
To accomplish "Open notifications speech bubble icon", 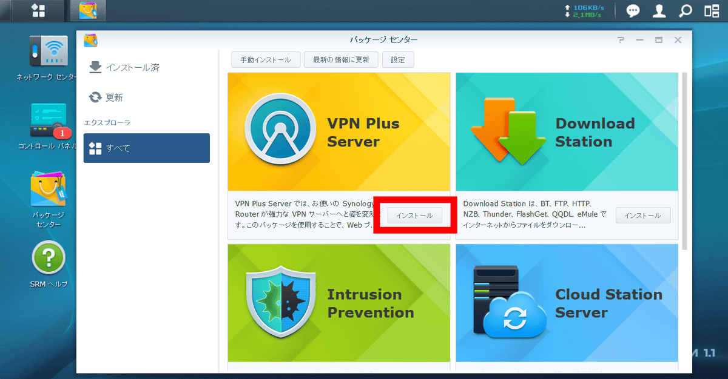I will (633, 11).
